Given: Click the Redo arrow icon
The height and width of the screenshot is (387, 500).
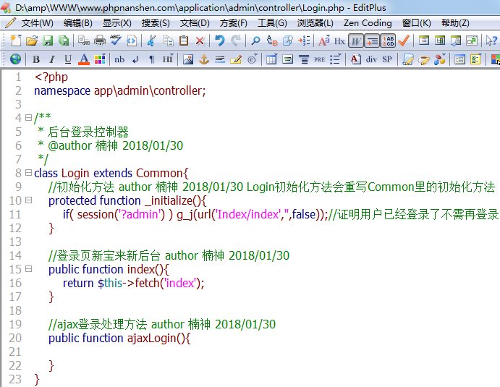Looking at the screenshot, I should [x=236, y=41].
